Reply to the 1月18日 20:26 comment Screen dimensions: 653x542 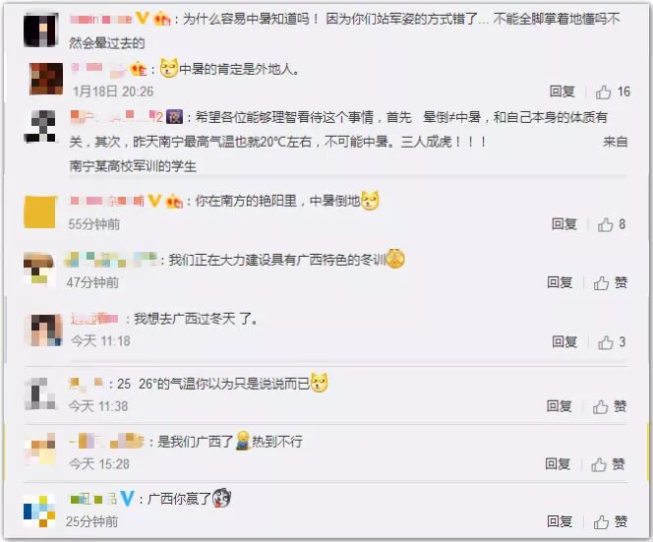pyautogui.click(x=562, y=91)
